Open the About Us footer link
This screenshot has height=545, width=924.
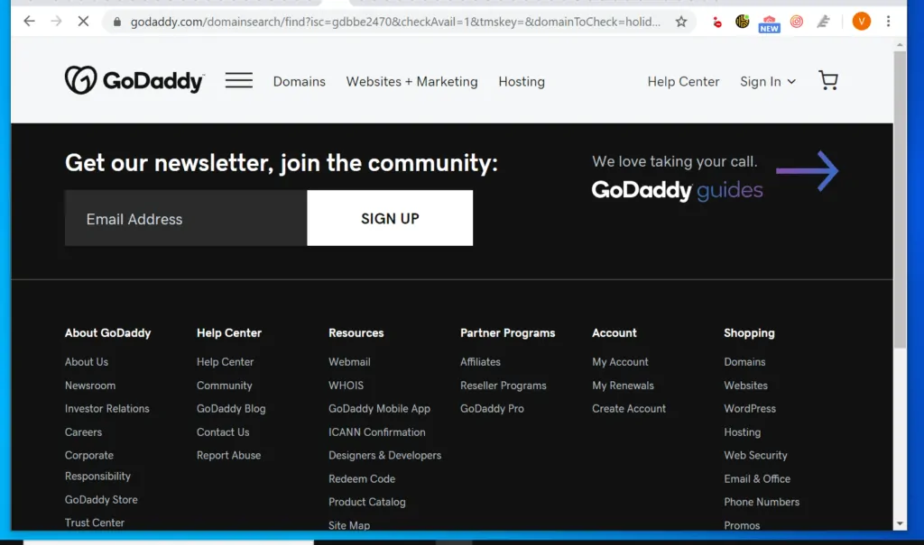(x=87, y=362)
